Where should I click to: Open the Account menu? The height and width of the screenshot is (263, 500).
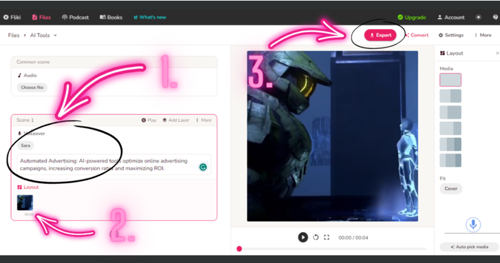(451, 17)
